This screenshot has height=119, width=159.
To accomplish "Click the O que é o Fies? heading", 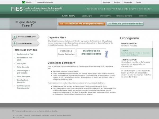I will 57,38.
